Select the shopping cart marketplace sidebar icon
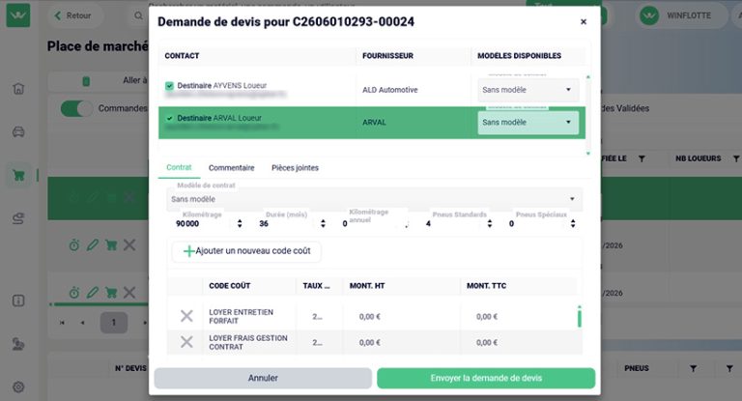The height and width of the screenshot is (401, 742). (18, 175)
